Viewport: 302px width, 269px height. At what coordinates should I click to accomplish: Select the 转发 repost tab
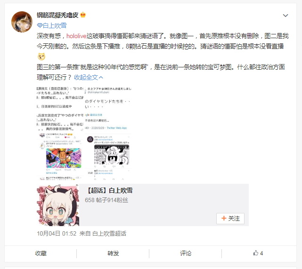(x=113, y=253)
